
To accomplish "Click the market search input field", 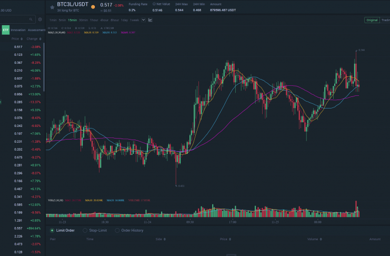I will (x=17, y=19).
